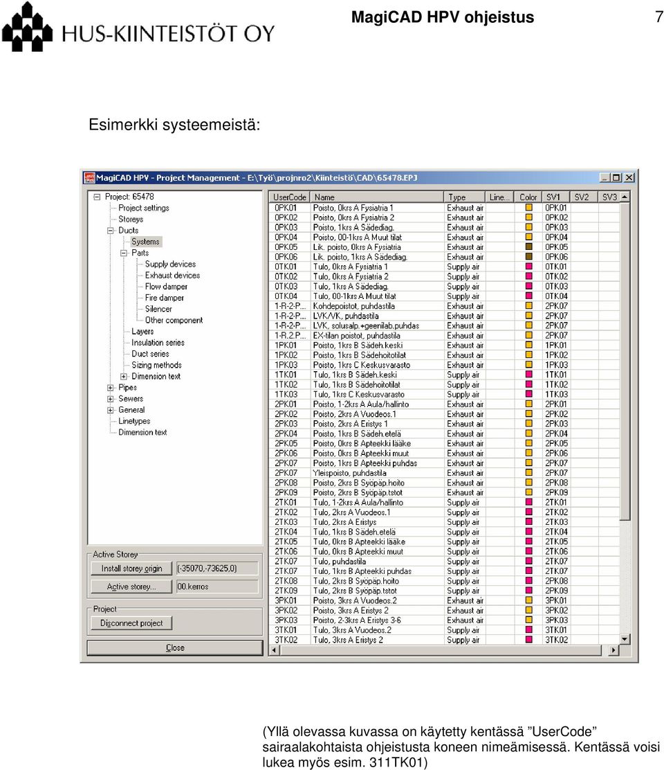Click the vertical scrollbar down arrow
Screen dimensions: 664x770
click(x=625, y=639)
